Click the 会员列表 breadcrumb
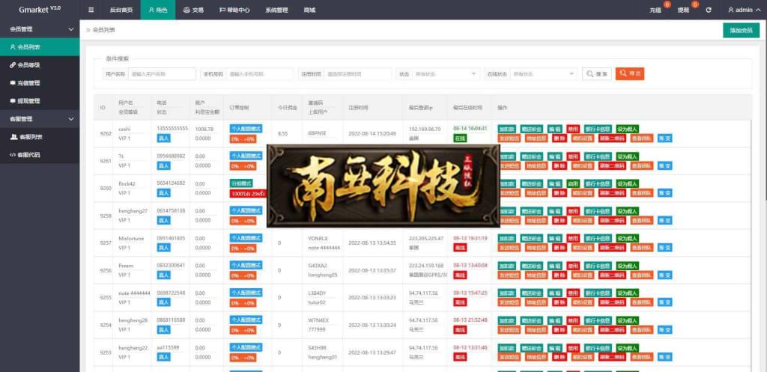The image size is (767, 372). pos(103,30)
